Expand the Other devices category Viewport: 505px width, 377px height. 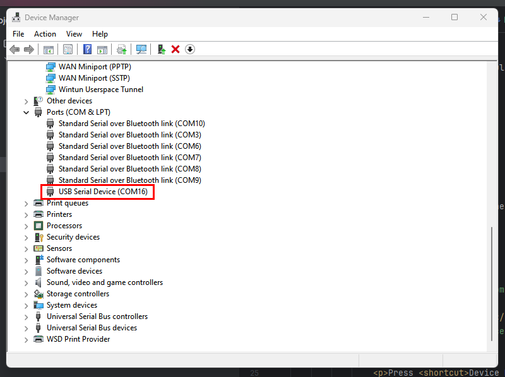click(26, 100)
